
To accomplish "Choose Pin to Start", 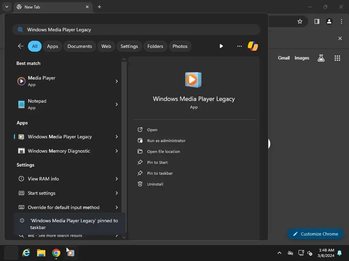I will point(157,162).
